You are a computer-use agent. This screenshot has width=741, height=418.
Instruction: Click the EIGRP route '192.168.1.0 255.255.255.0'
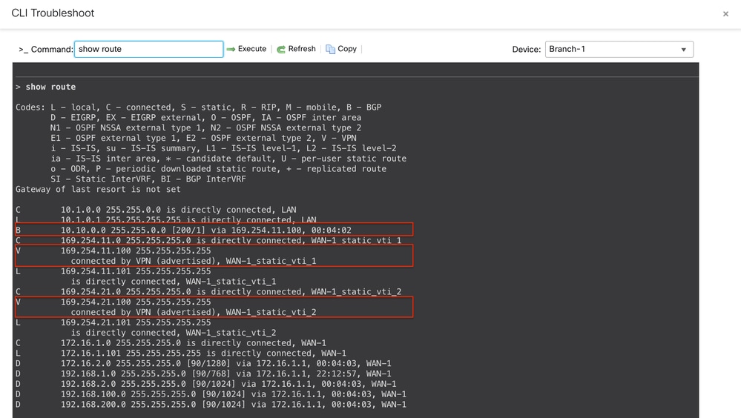203,374
